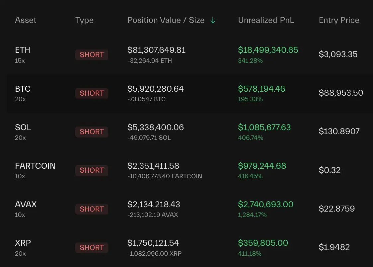Screen dimensions: 373x267
Task: Sort by Entry Price header
Action: [339, 20]
